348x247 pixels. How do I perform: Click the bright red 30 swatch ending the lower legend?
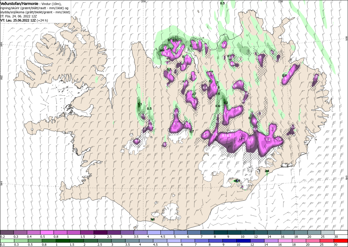(x=340, y=241)
